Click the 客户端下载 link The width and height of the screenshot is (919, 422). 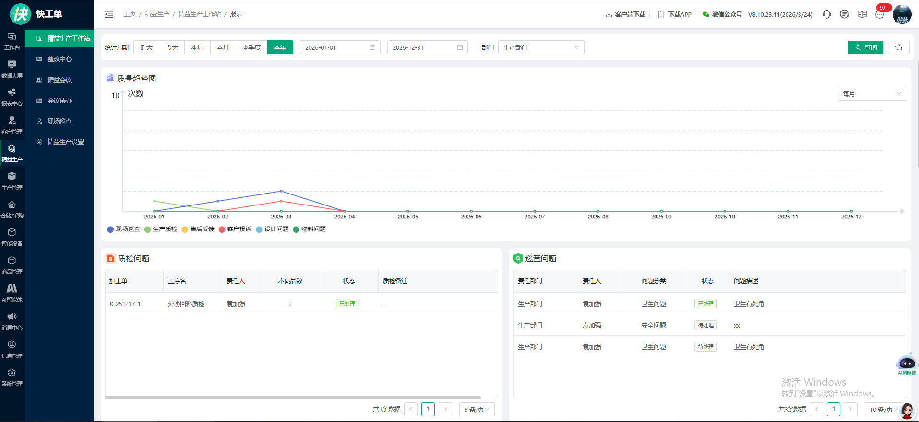625,14
